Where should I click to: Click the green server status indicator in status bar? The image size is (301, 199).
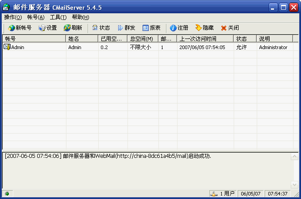point(7,194)
